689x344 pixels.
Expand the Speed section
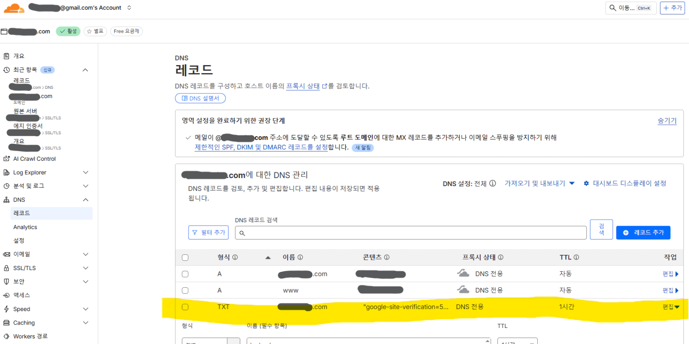(x=86, y=309)
